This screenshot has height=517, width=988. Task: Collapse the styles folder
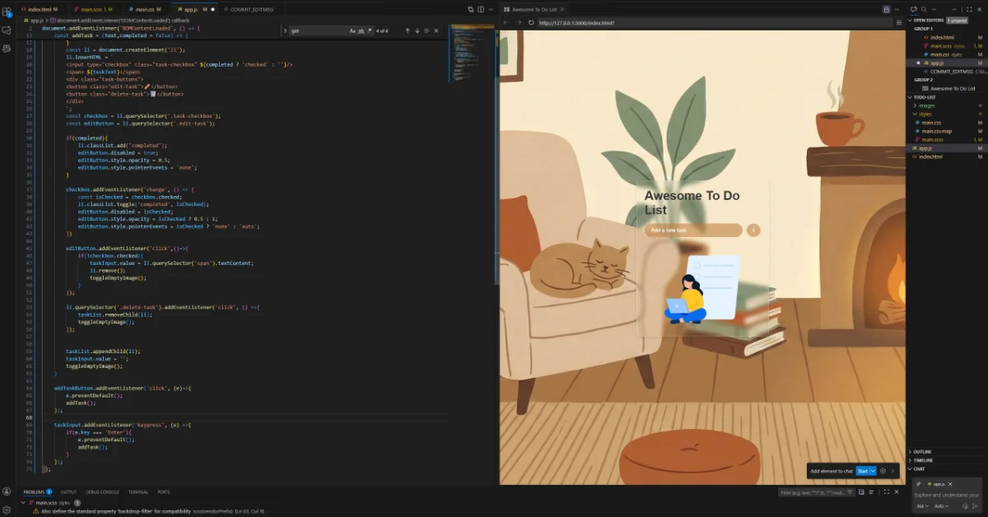925,114
